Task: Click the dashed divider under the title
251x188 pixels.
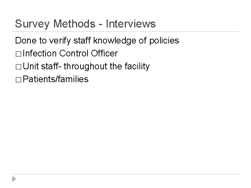Action: (125, 31)
